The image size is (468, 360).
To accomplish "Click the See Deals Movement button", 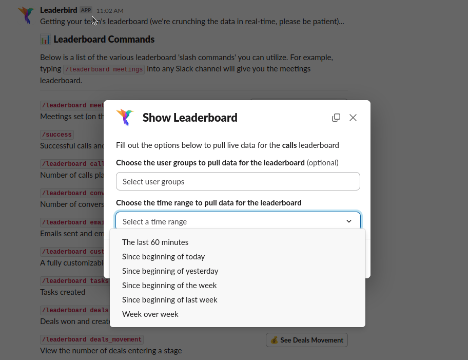I will click(306, 340).
